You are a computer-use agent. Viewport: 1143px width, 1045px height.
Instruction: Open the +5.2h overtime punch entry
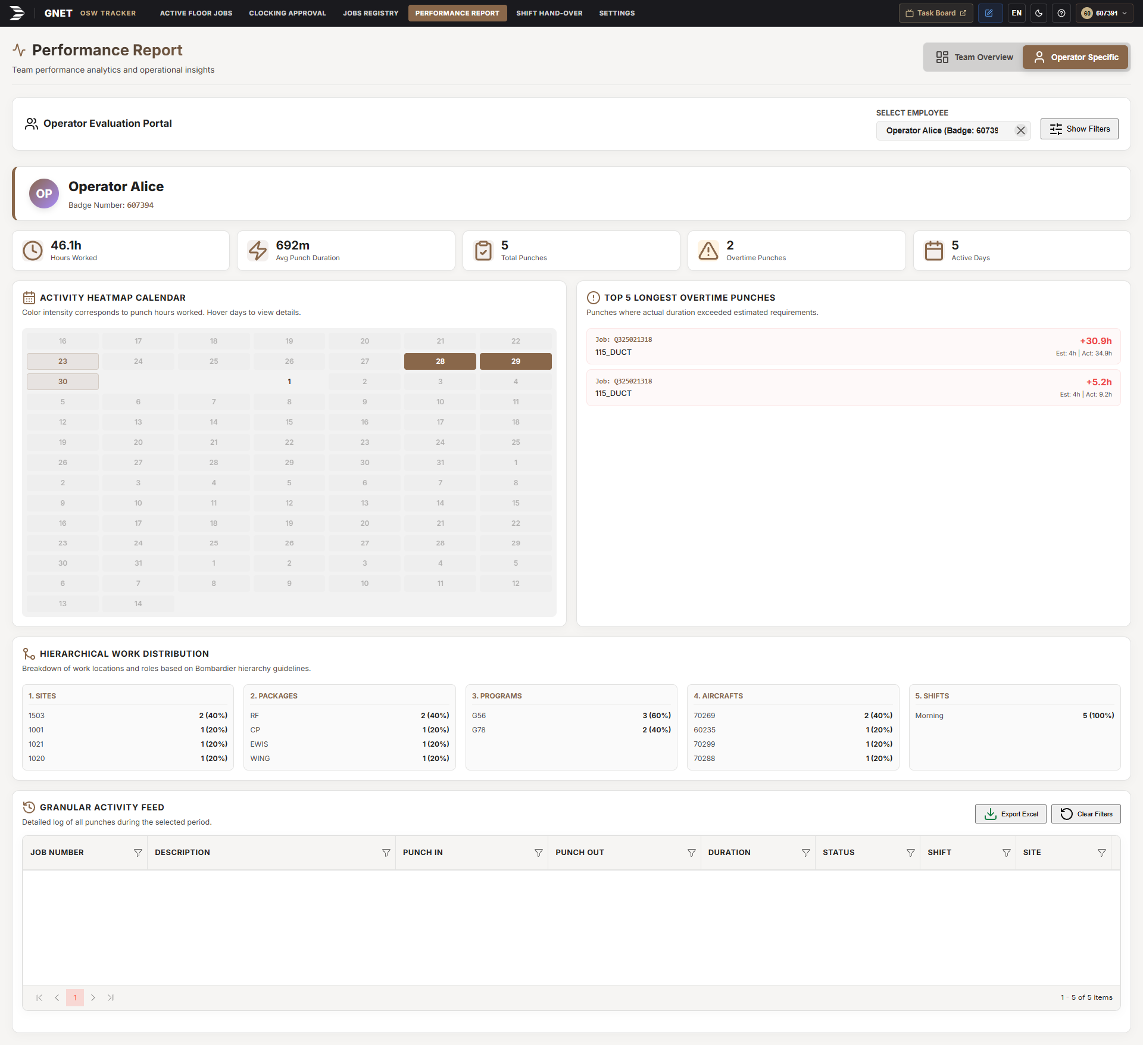[853, 388]
